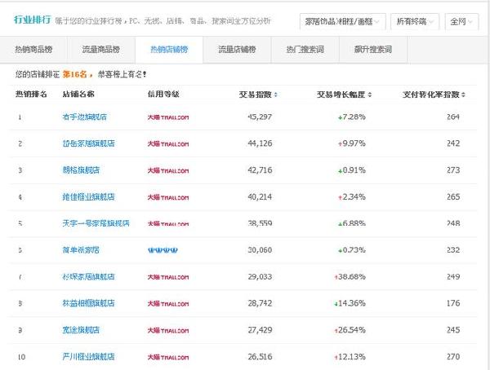Open the 全网 scope dropdown
The width and height of the screenshot is (490, 370).
tap(461, 21)
